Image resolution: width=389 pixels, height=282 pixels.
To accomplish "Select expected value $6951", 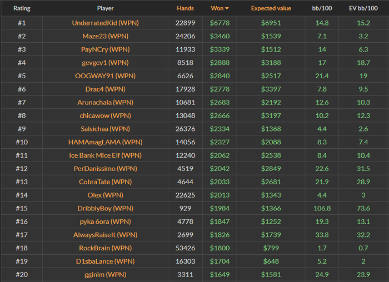I will click(271, 23).
